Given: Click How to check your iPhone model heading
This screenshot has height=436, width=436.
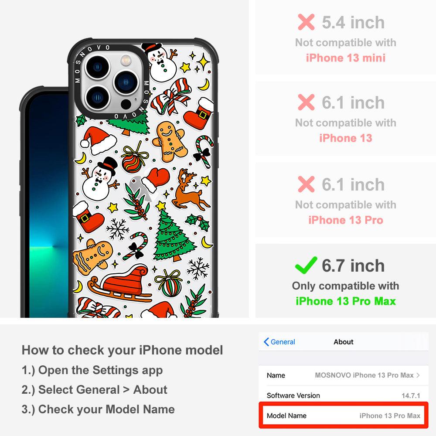Looking at the screenshot, I should pos(123,350).
